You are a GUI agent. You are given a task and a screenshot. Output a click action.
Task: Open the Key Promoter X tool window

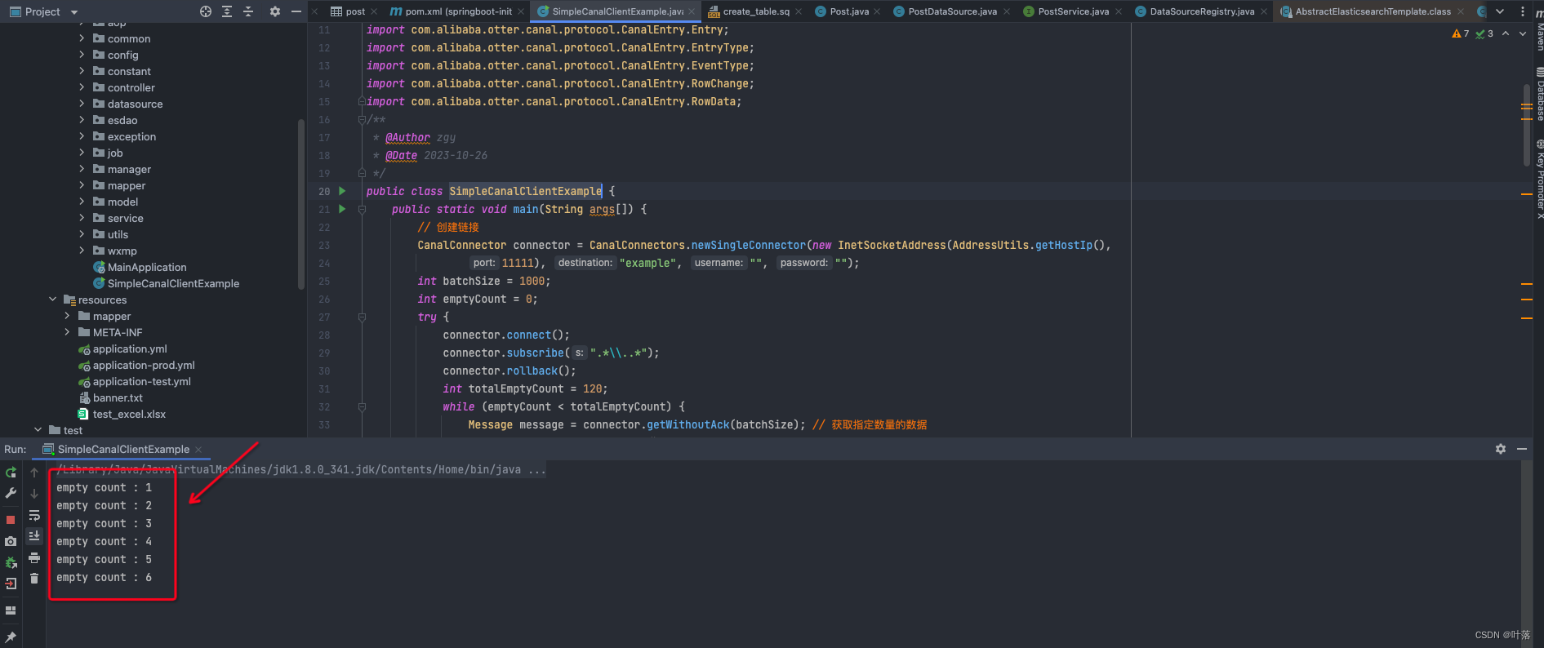click(1539, 179)
